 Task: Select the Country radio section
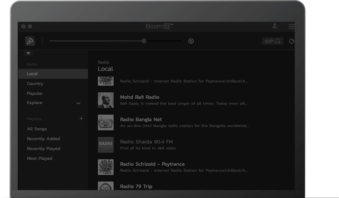tap(35, 84)
